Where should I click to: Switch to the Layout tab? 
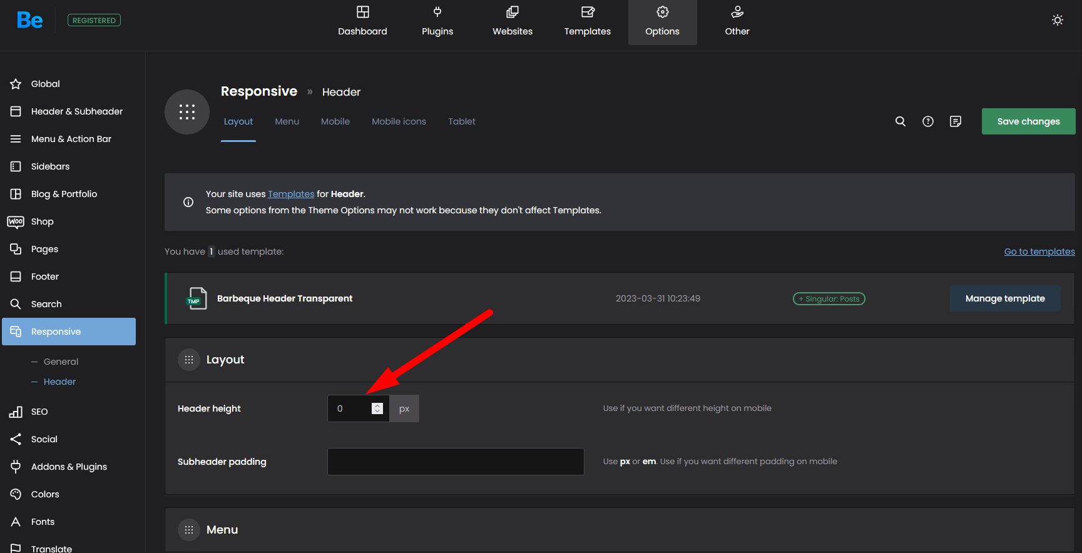(x=238, y=121)
